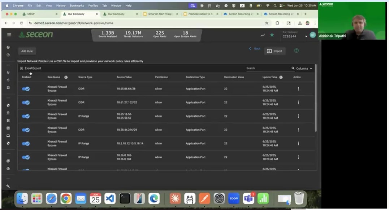This screenshot has height=210, width=389.
Task: Click the seceon logo
Action: pyautogui.click(x=36, y=35)
